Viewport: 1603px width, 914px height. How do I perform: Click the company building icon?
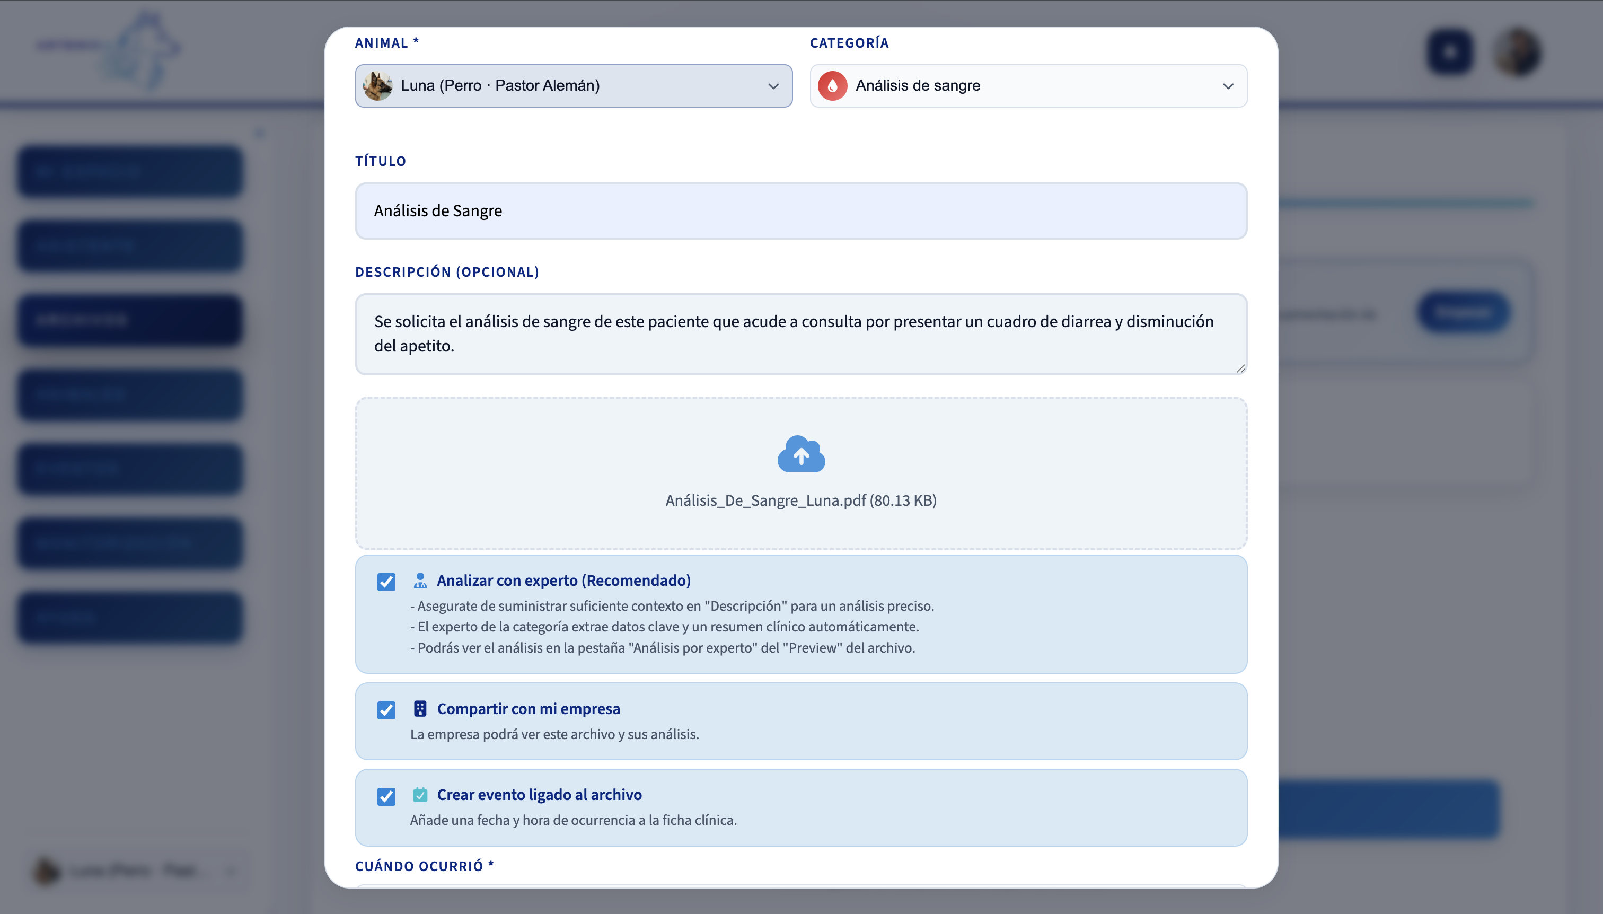(420, 709)
